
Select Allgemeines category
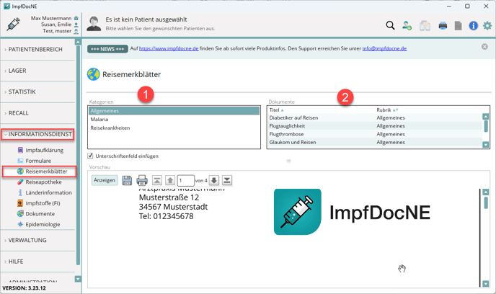[x=174, y=111]
